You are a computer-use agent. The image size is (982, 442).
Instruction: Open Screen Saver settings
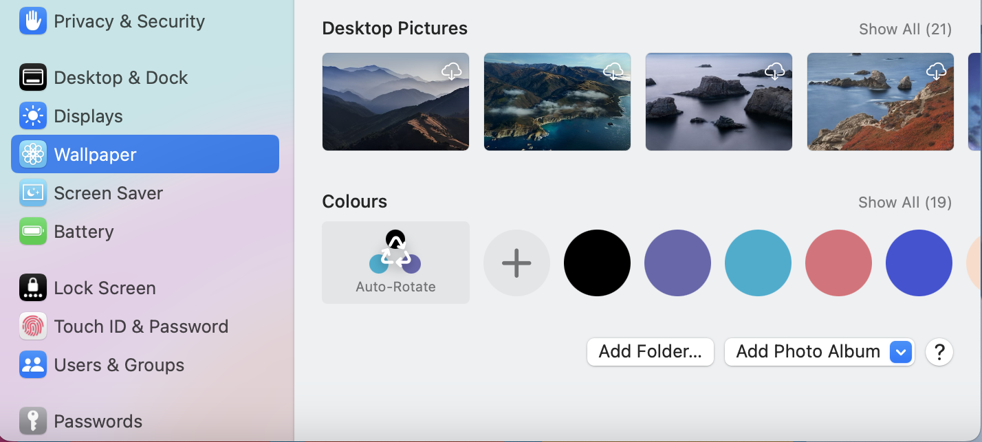point(145,192)
